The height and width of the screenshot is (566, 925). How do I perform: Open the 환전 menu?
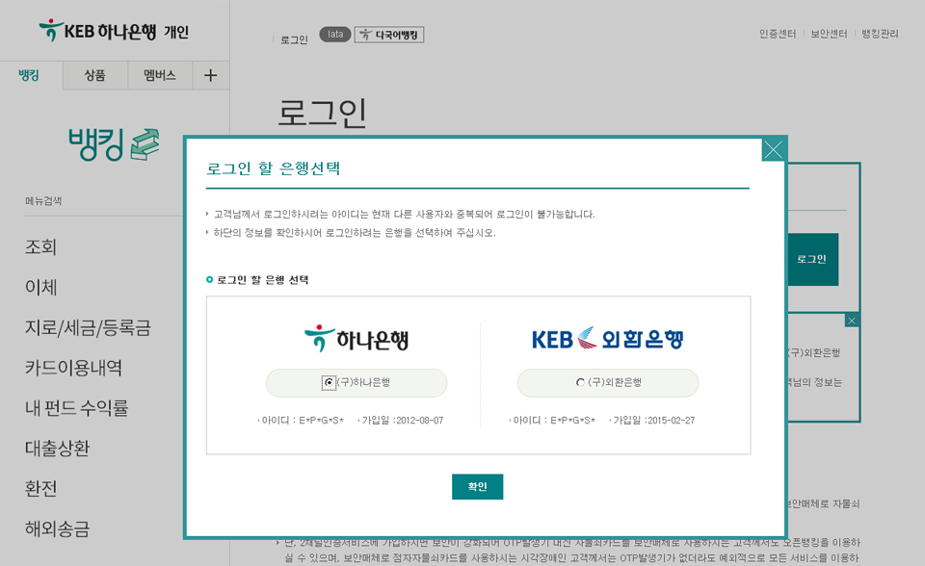click(40, 488)
